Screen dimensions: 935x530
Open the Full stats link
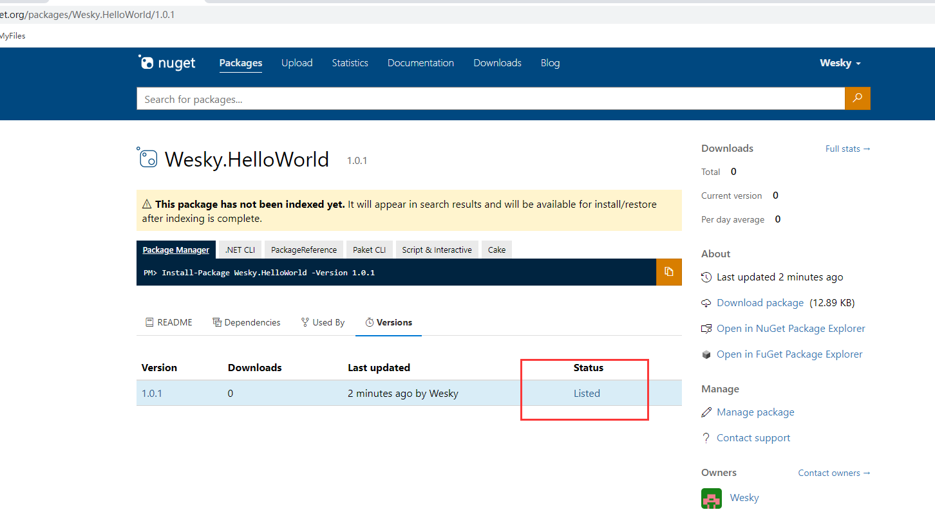point(847,149)
